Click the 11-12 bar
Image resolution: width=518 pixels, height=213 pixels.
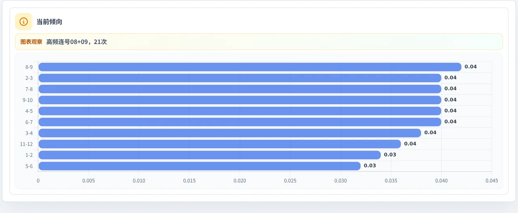219,144
